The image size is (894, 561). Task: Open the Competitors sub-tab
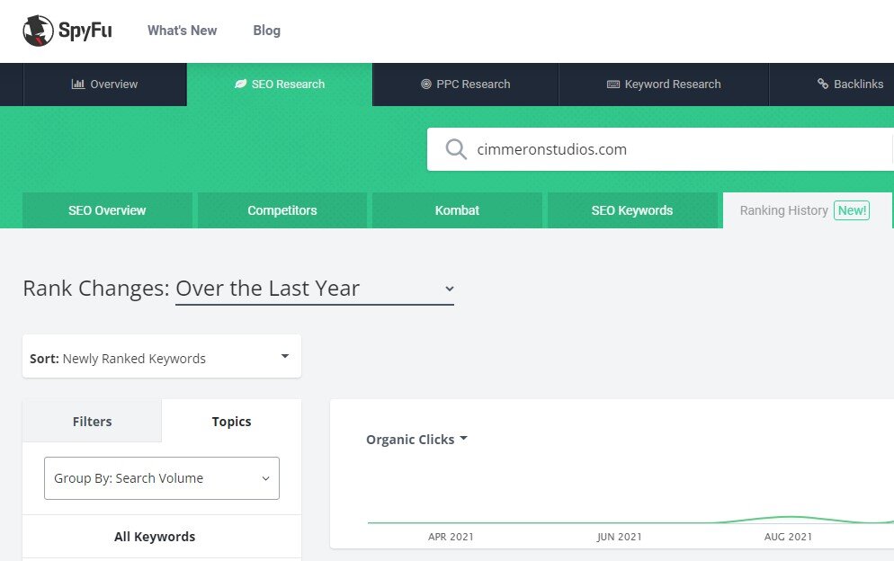282,210
